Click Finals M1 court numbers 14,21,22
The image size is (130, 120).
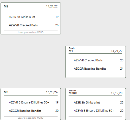pyautogui.click(x=117, y=51)
